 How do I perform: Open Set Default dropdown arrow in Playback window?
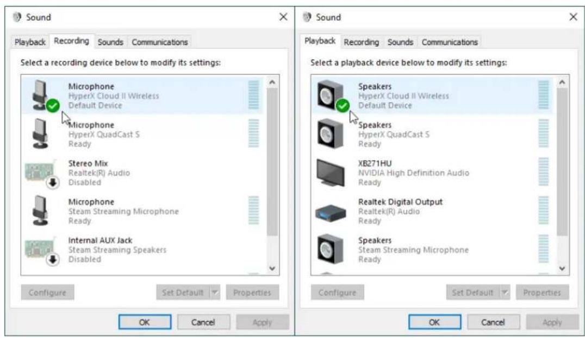[x=505, y=292]
